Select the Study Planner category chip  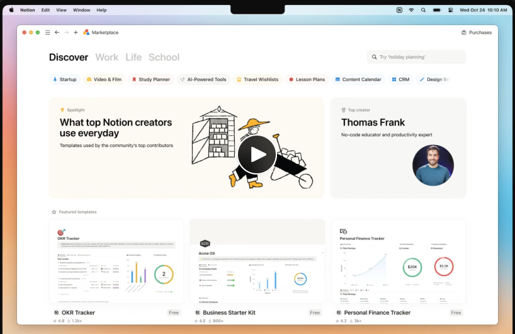(x=151, y=79)
